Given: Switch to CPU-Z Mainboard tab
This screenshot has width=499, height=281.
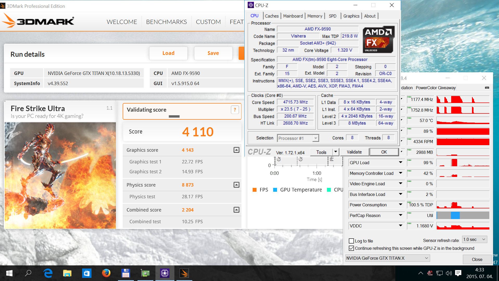Looking at the screenshot, I should tap(293, 16).
